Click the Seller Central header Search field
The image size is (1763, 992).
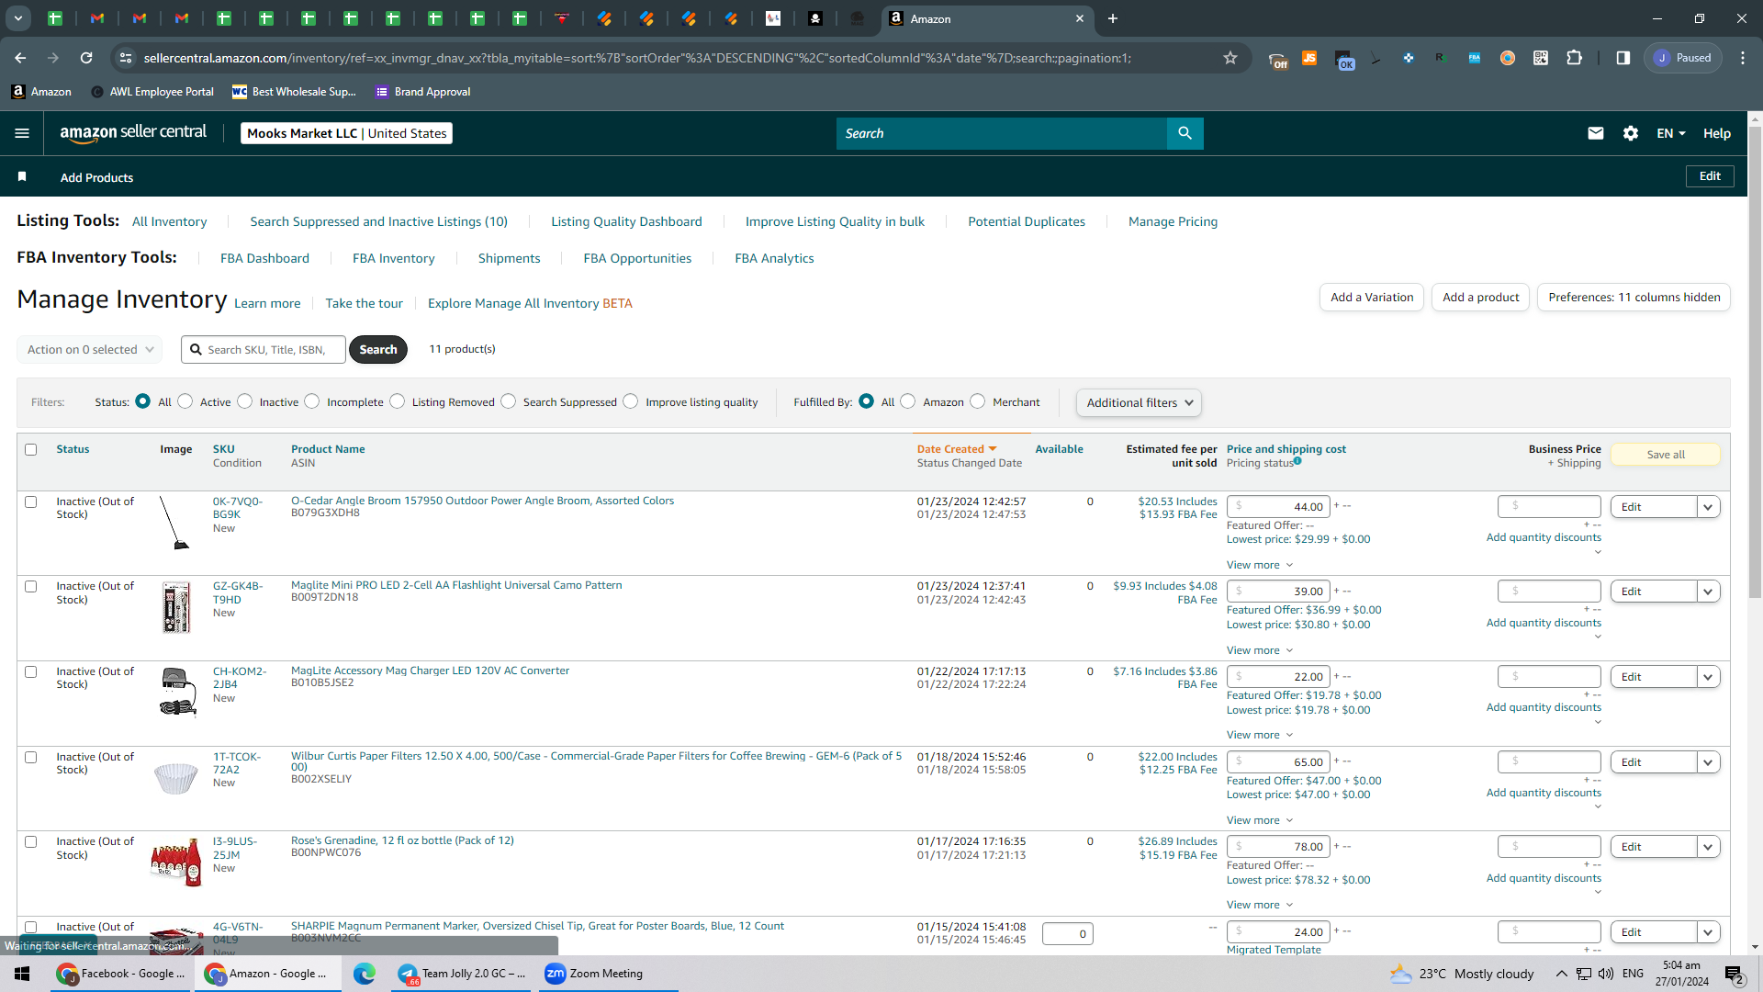point(1001,133)
